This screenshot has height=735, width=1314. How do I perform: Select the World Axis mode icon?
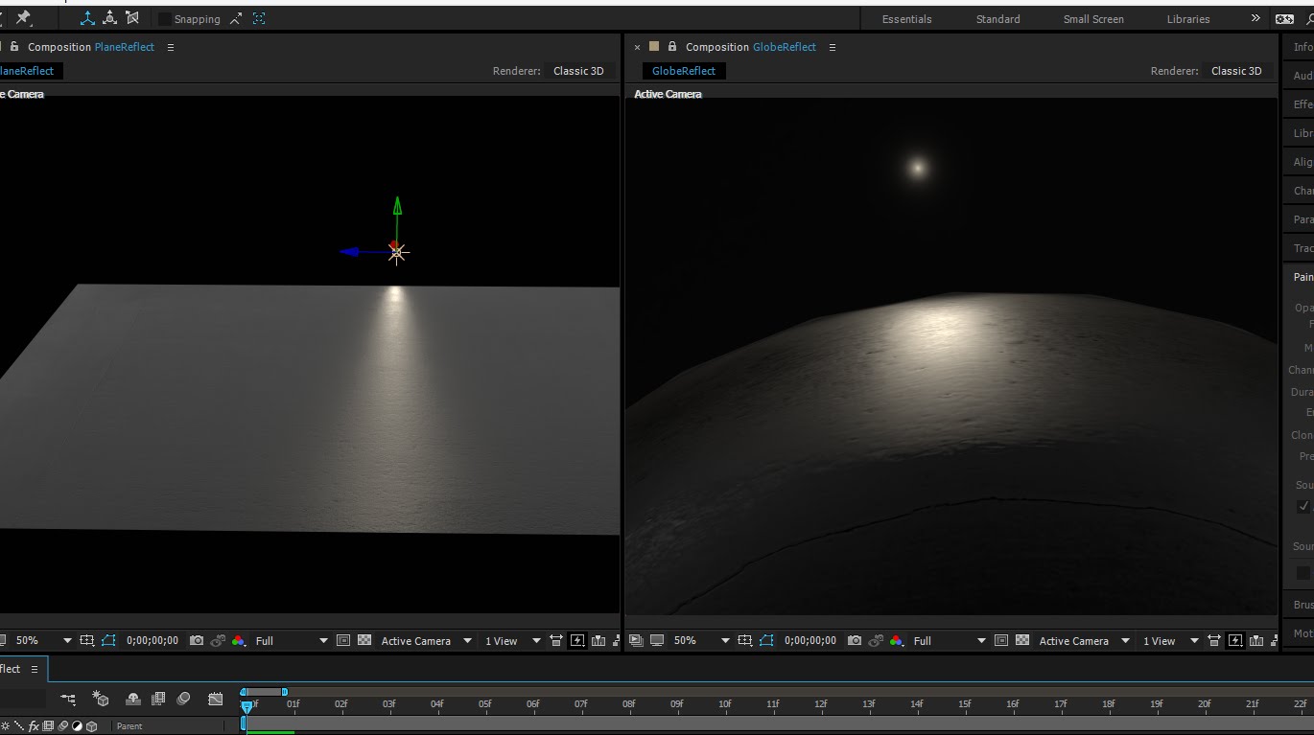point(110,18)
